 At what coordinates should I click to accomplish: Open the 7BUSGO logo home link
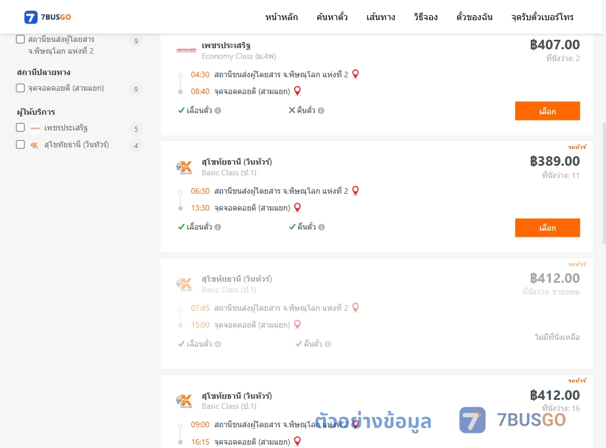(48, 17)
